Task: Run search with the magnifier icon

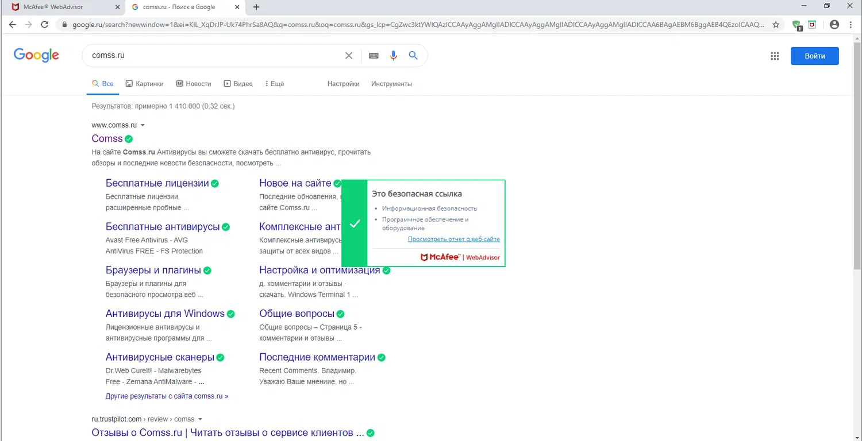Action: (413, 56)
